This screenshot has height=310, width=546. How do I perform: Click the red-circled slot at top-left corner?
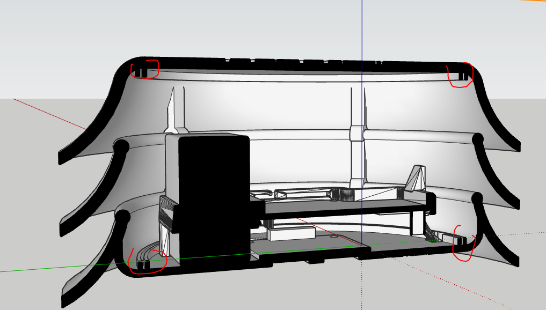pos(144,70)
